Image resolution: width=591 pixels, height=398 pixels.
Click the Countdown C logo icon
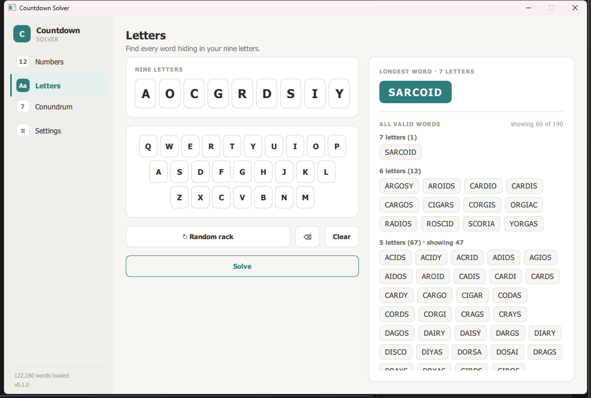tap(22, 34)
